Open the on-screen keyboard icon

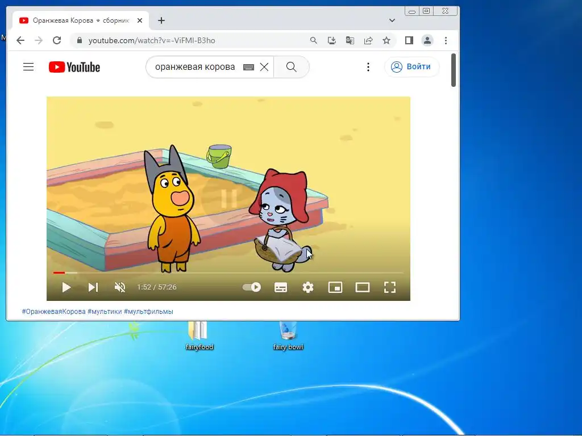pos(248,67)
